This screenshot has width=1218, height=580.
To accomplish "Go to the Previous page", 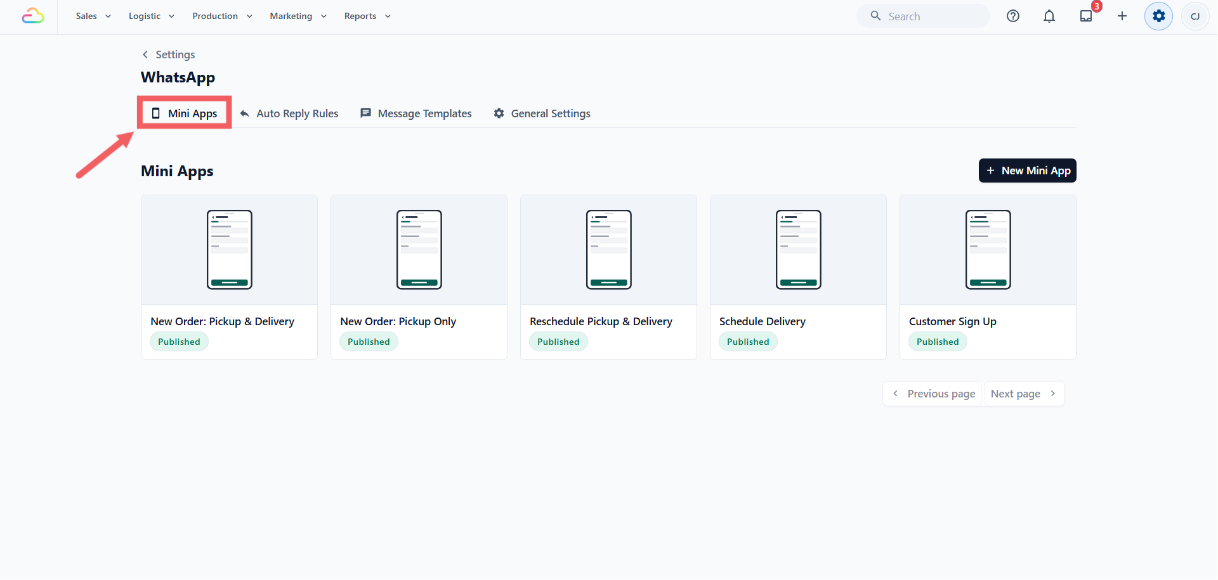I will click(933, 394).
